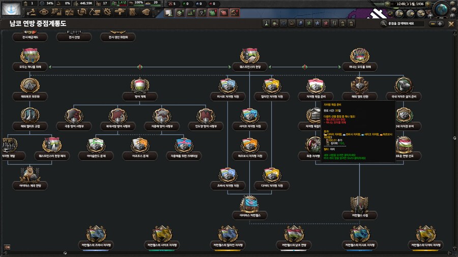458x257 pixels.
Task: Select the 모두는 하나를 위해 focus
Action: coord(30,56)
